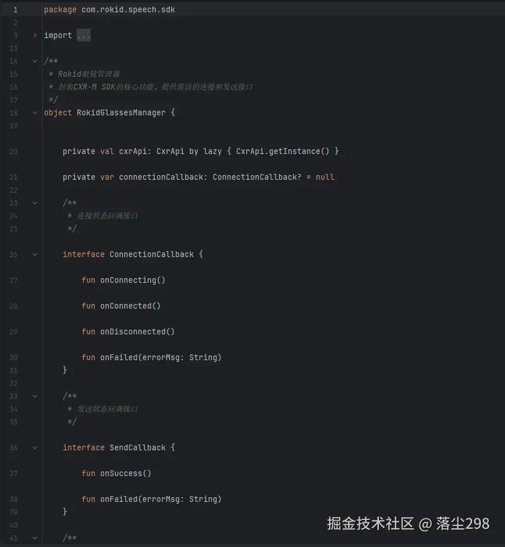The width and height of the screenshot is (505, 547).
Task: Click line number 20 in the gutter
Action: [x=13, y=152]
